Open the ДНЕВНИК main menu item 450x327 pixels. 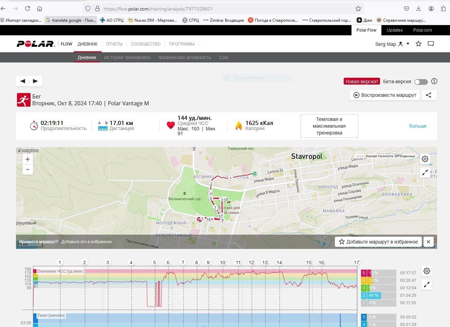(x=88, y=44)
